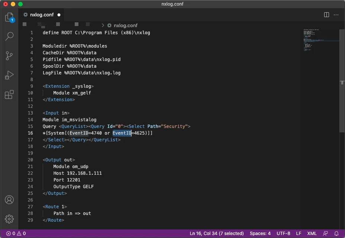The image size is (345, 238).
Task: Open the Accounts menu icon
Action: coord(9,200)
